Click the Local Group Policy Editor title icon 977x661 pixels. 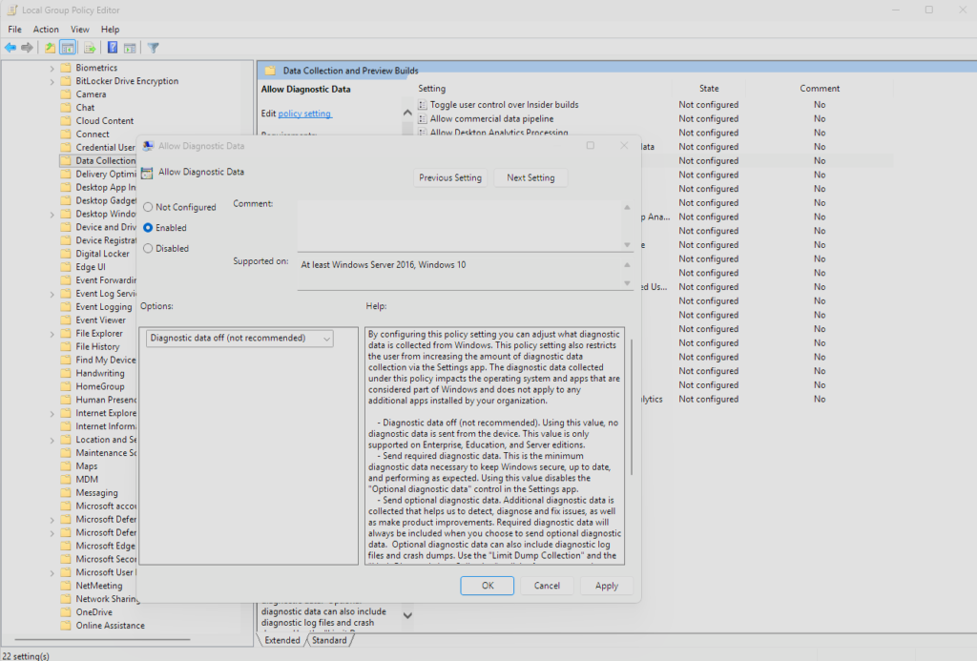click(x=11, y=10)
